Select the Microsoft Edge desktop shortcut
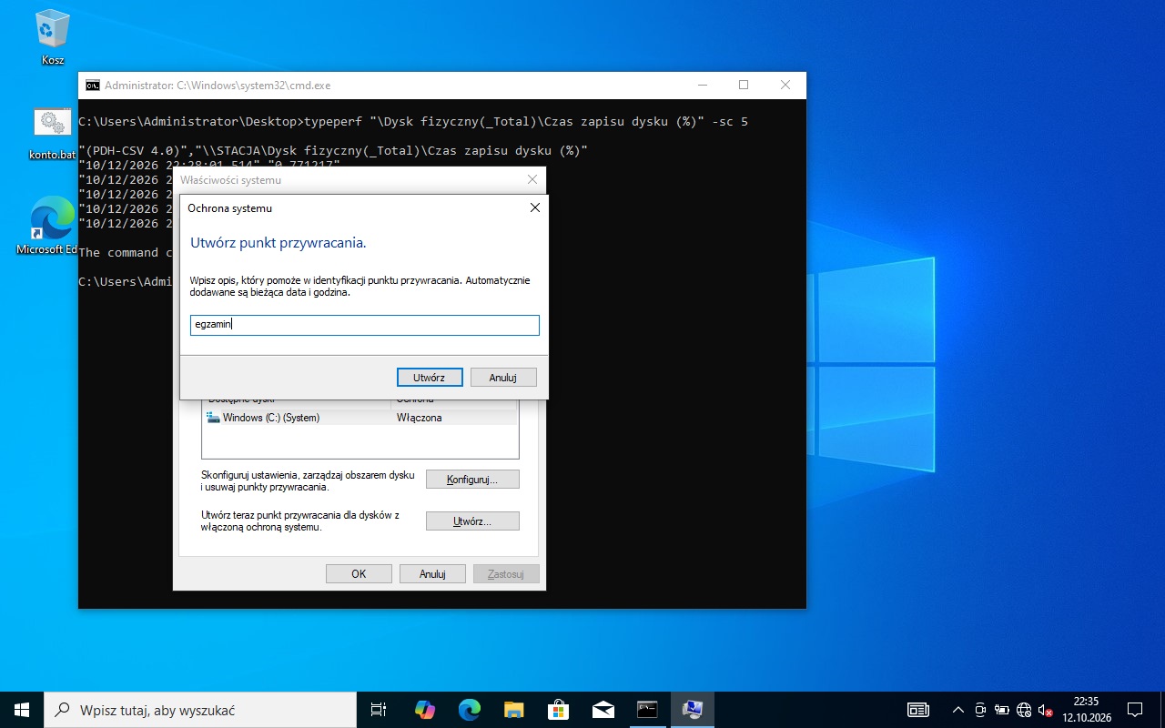This screenshot has height=728, width=1165. (53, 226)
